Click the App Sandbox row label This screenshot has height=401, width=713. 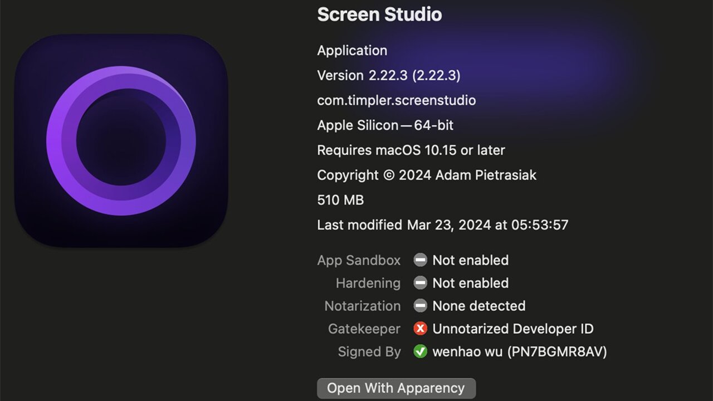point(359,260)
